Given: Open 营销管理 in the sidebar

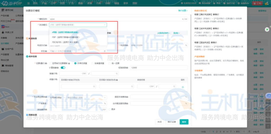Looking at the screenshot, I should point(10,65).
